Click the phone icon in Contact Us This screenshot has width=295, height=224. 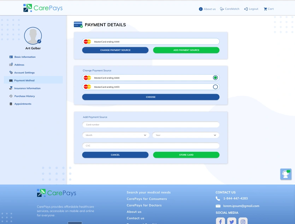pos(218,199)
